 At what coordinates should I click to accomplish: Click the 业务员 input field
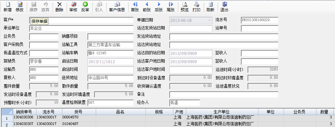point(44,37)
